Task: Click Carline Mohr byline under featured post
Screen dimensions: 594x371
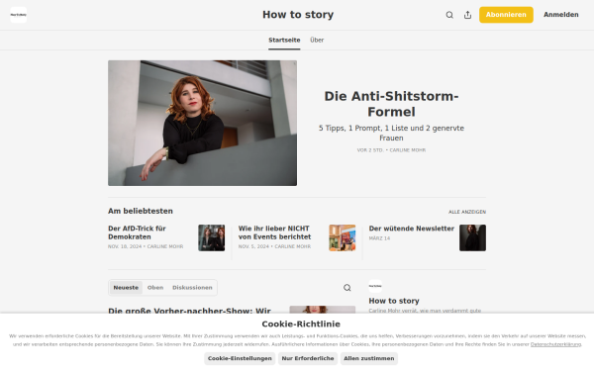Action: coord(407,150)
